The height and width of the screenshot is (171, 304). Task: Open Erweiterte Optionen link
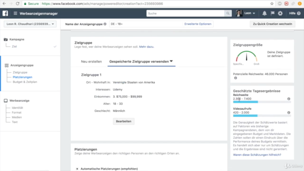(198, 24)
